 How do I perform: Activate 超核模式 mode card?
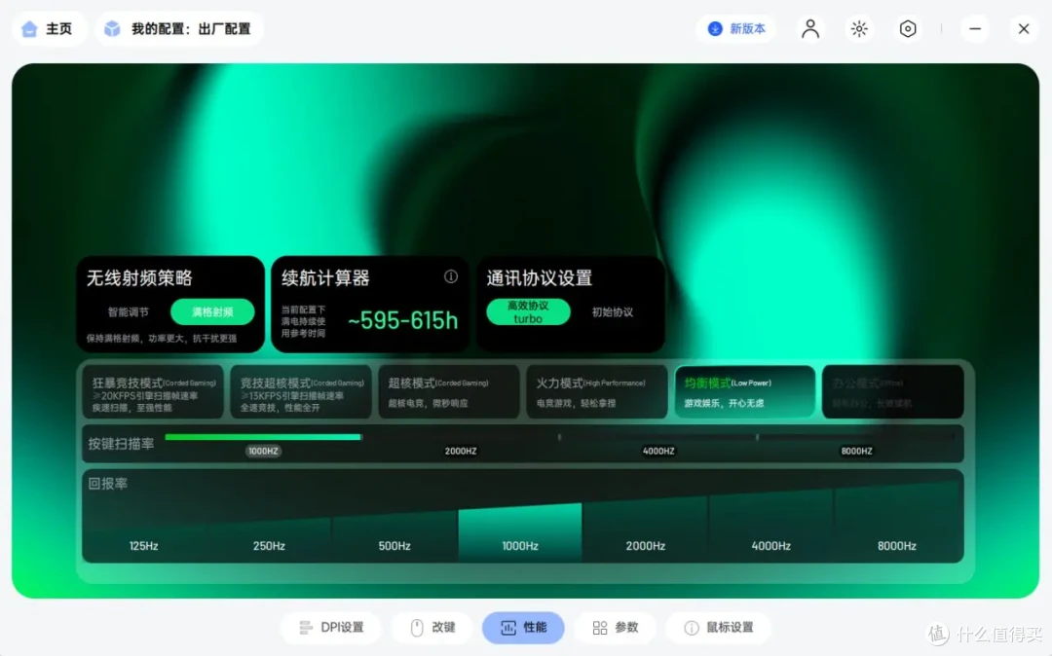click(449, 392)
